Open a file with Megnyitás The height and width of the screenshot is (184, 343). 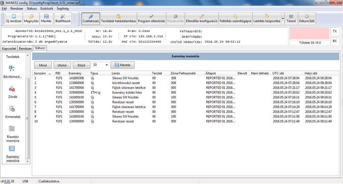point(31,19)
